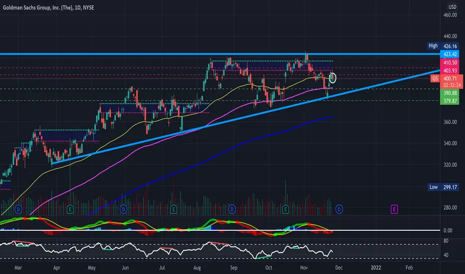Select the earnings E marker between Oct and Nov
The width and height of the screenshot is (465, 274).
point(285,209)
